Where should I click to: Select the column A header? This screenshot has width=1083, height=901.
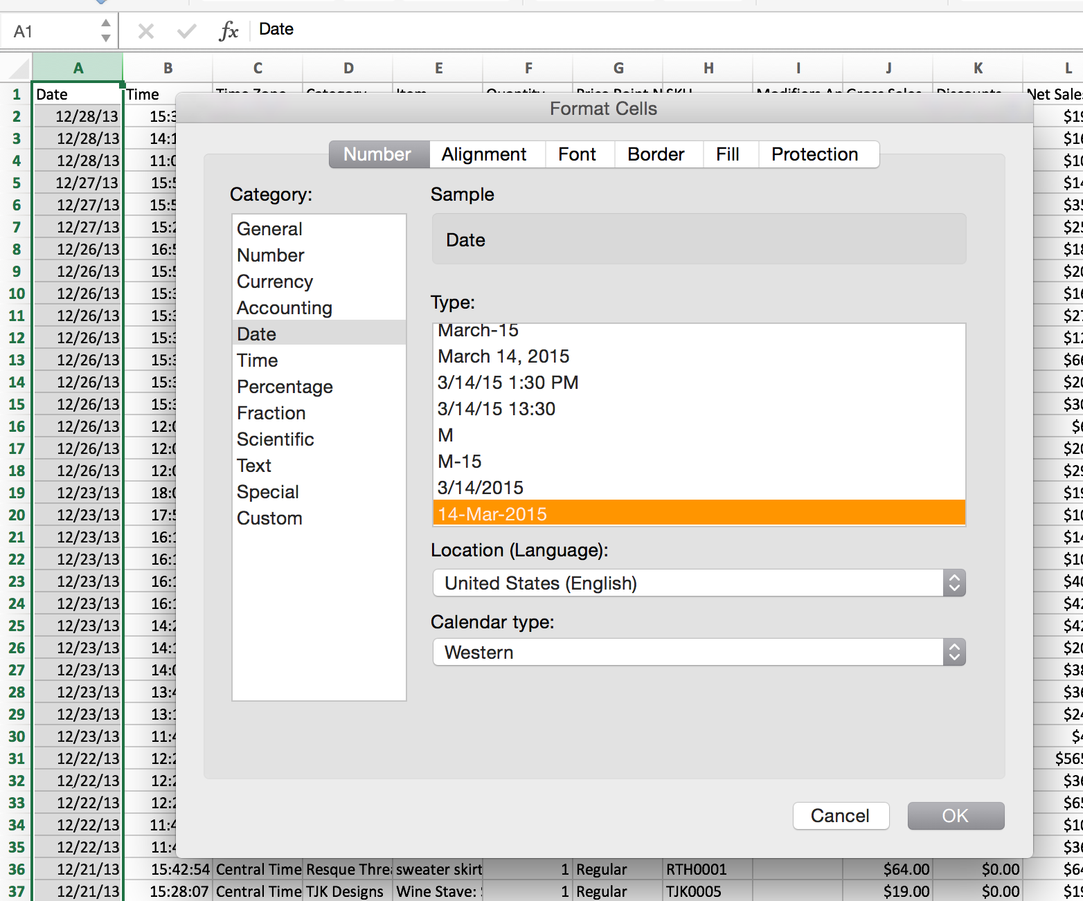[78, 69]
